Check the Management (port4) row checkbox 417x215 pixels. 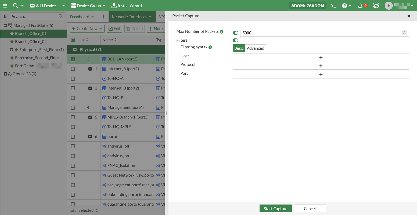coord(73,107)
